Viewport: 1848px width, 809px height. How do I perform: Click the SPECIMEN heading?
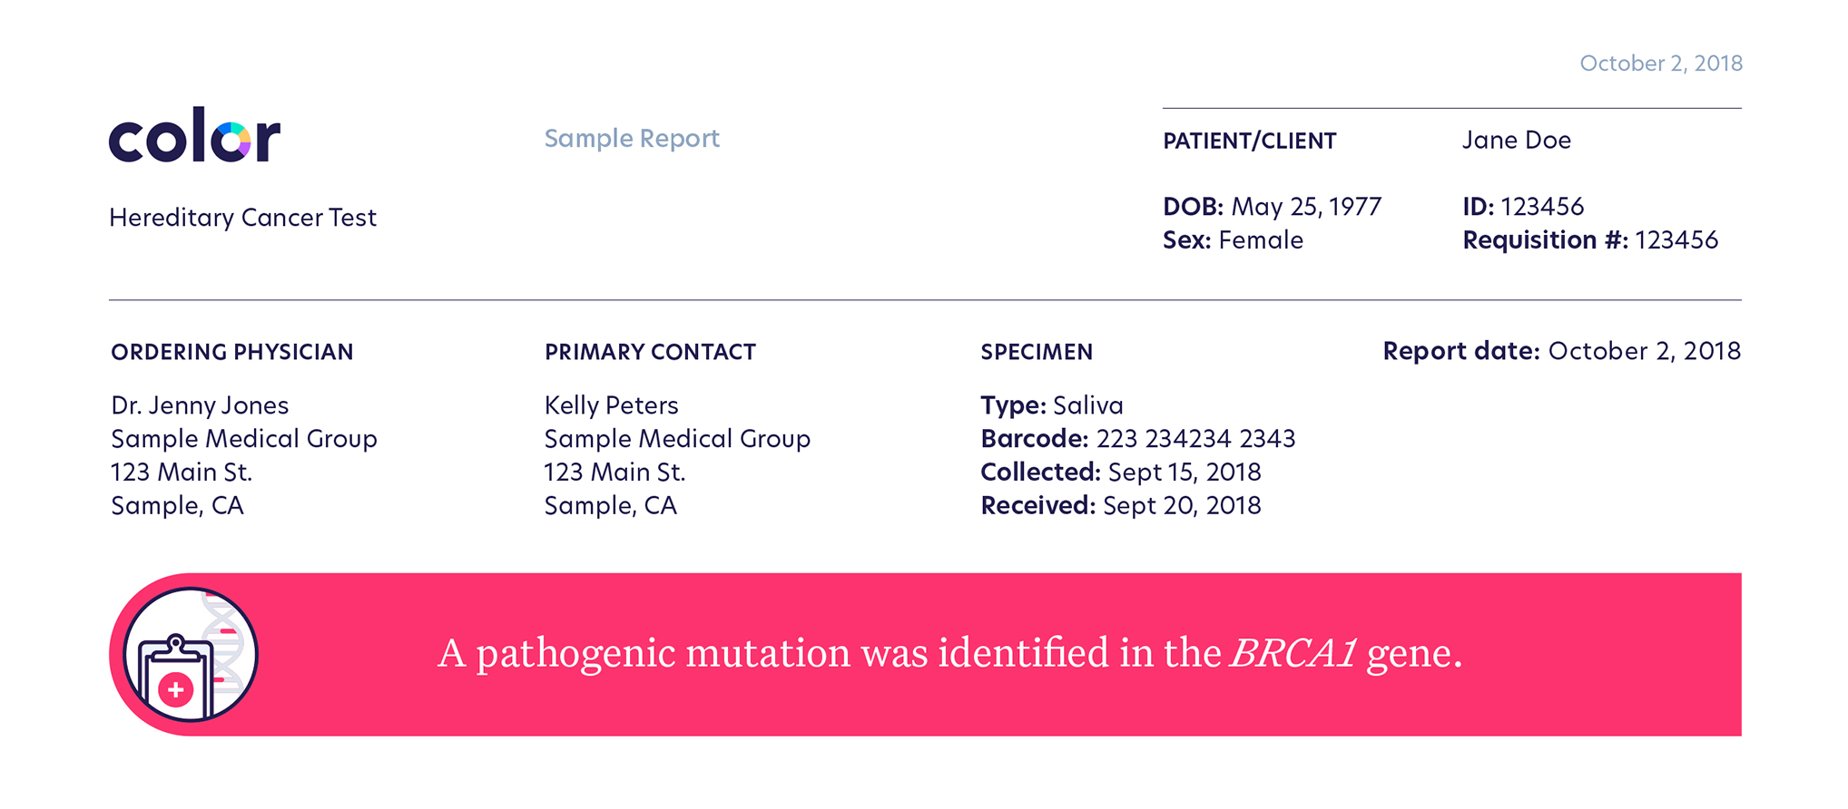tap(1037, 352)
